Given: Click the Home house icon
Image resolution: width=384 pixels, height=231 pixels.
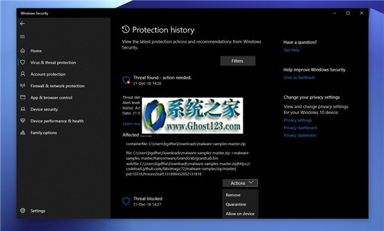Looking at the screenshot, I should (x=23, y=51).
